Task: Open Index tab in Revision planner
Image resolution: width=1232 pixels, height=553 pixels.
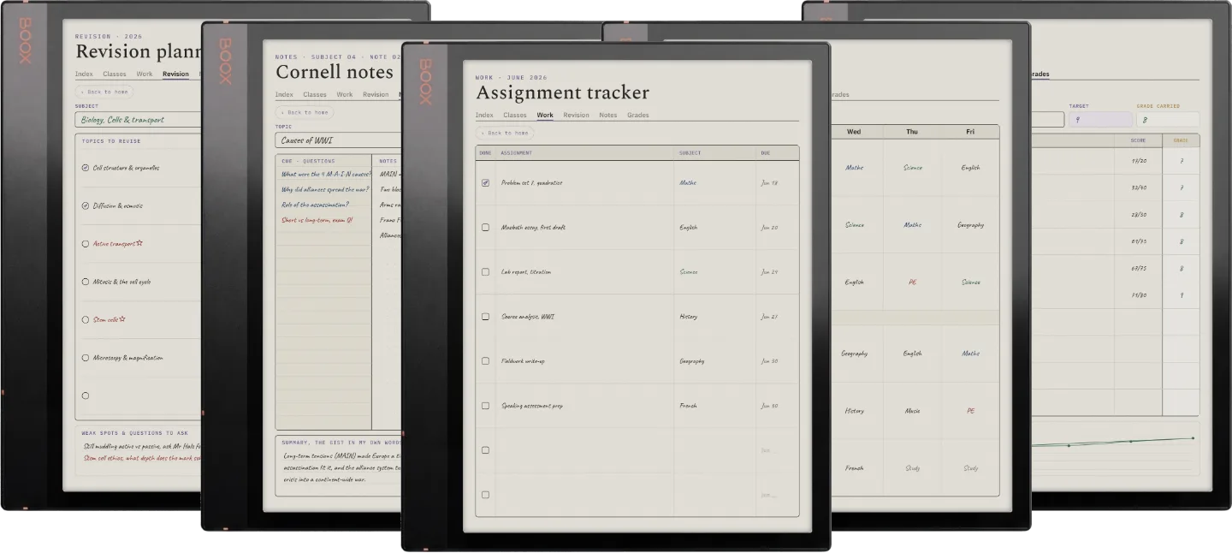Action: (84, 74)
